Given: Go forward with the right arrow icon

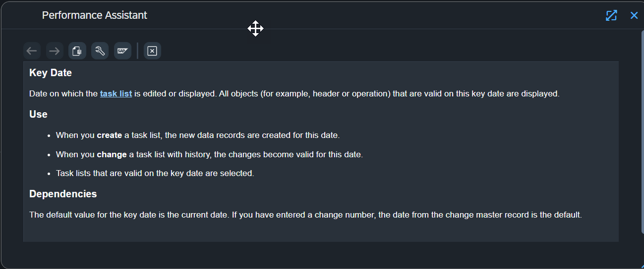Looking at the screenshot, I should pyautogui.click(x=55, y=51).
